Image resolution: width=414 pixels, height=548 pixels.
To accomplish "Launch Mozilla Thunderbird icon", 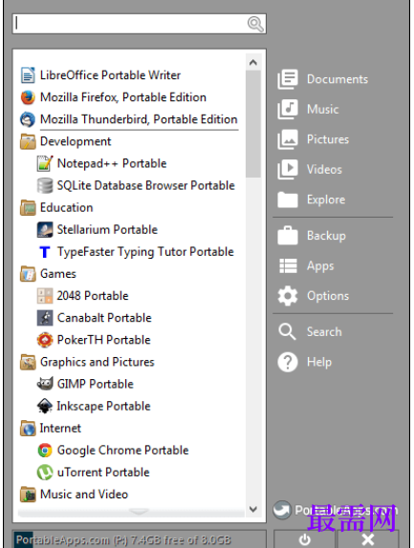I will click(28, 119).
